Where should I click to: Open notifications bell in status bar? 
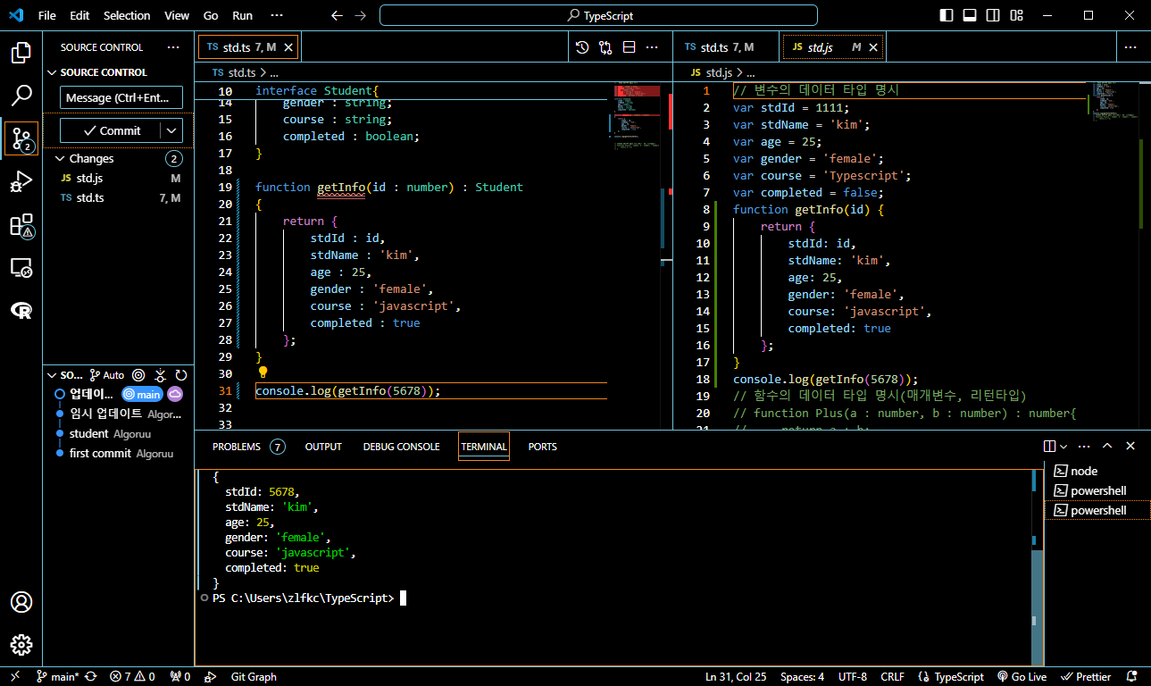tap(1132, 677)
